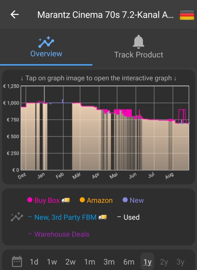
Task: Choose the 1y time range
Action: point(147,262)
